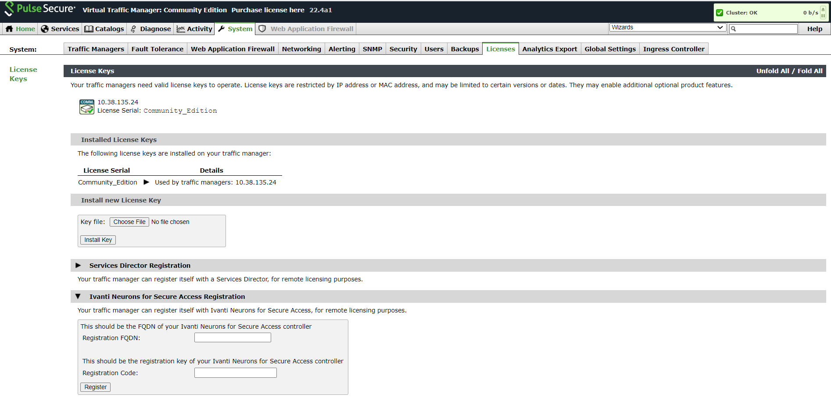Click the Home house icon
Screen dimensions: 831x401
(x=9, y=29)
